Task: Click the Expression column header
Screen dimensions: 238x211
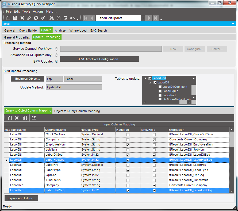Action: click(x=198, y=130)
